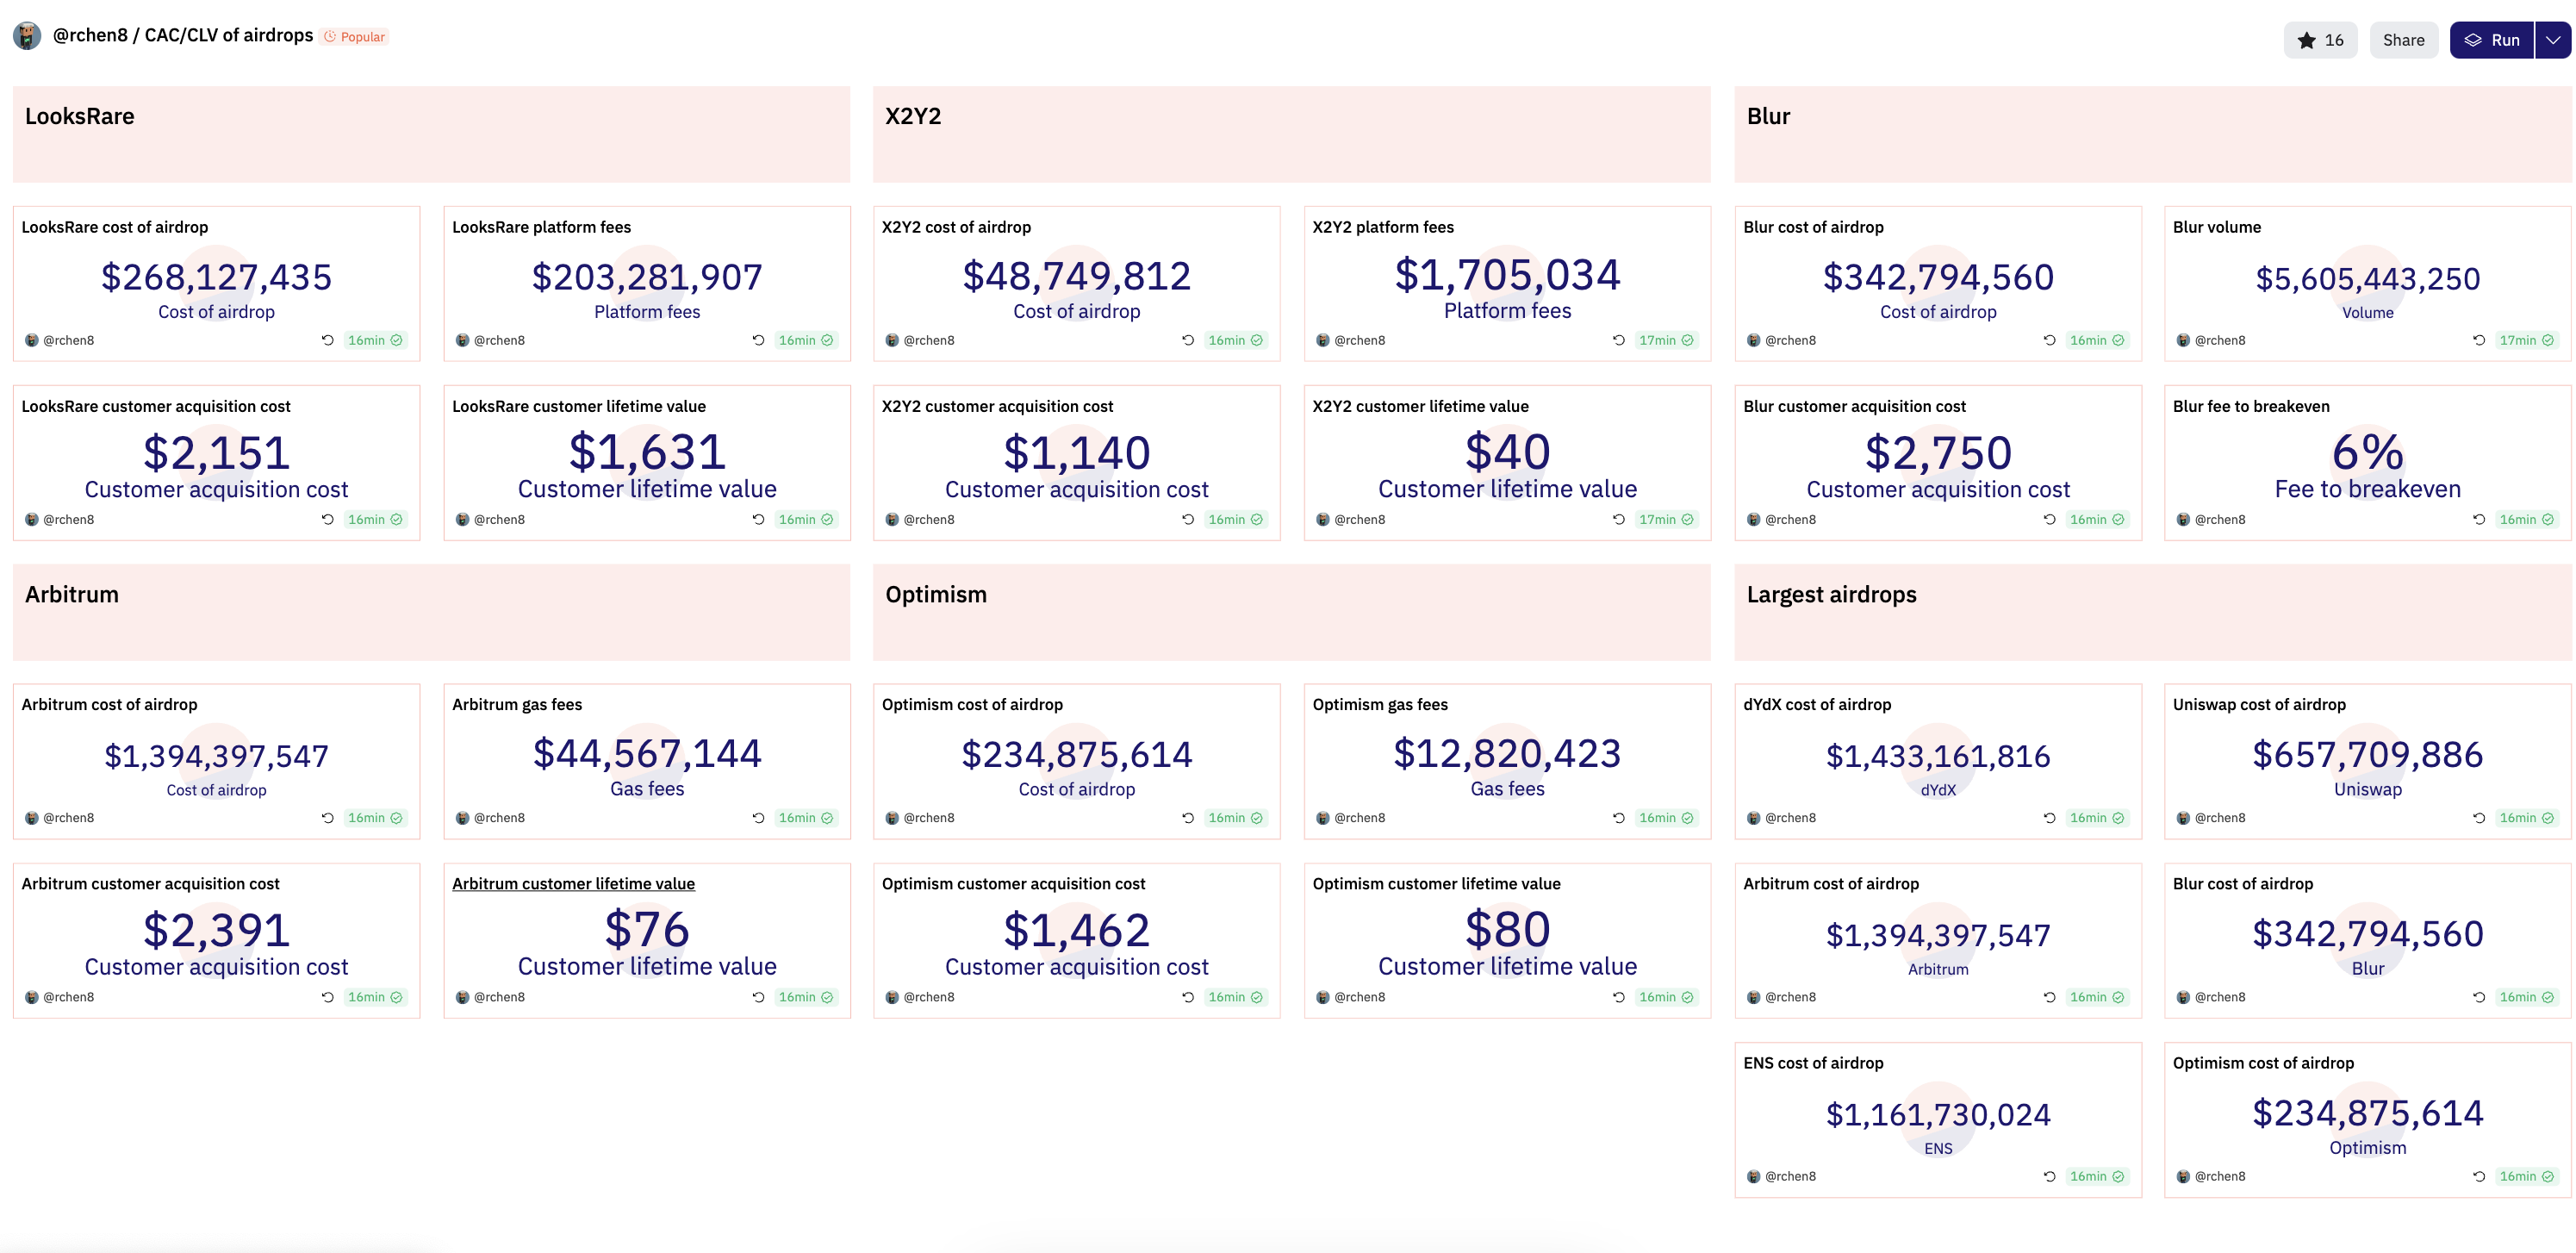Refresh Blur cost of airdrop top card
This screenshot has height=1253, width=2576.
pos(2049,340)
